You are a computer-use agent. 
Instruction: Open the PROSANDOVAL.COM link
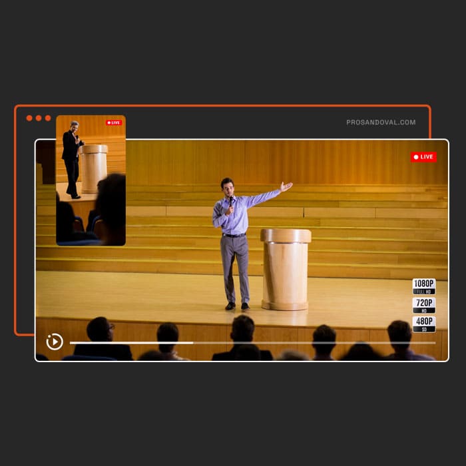381,122
